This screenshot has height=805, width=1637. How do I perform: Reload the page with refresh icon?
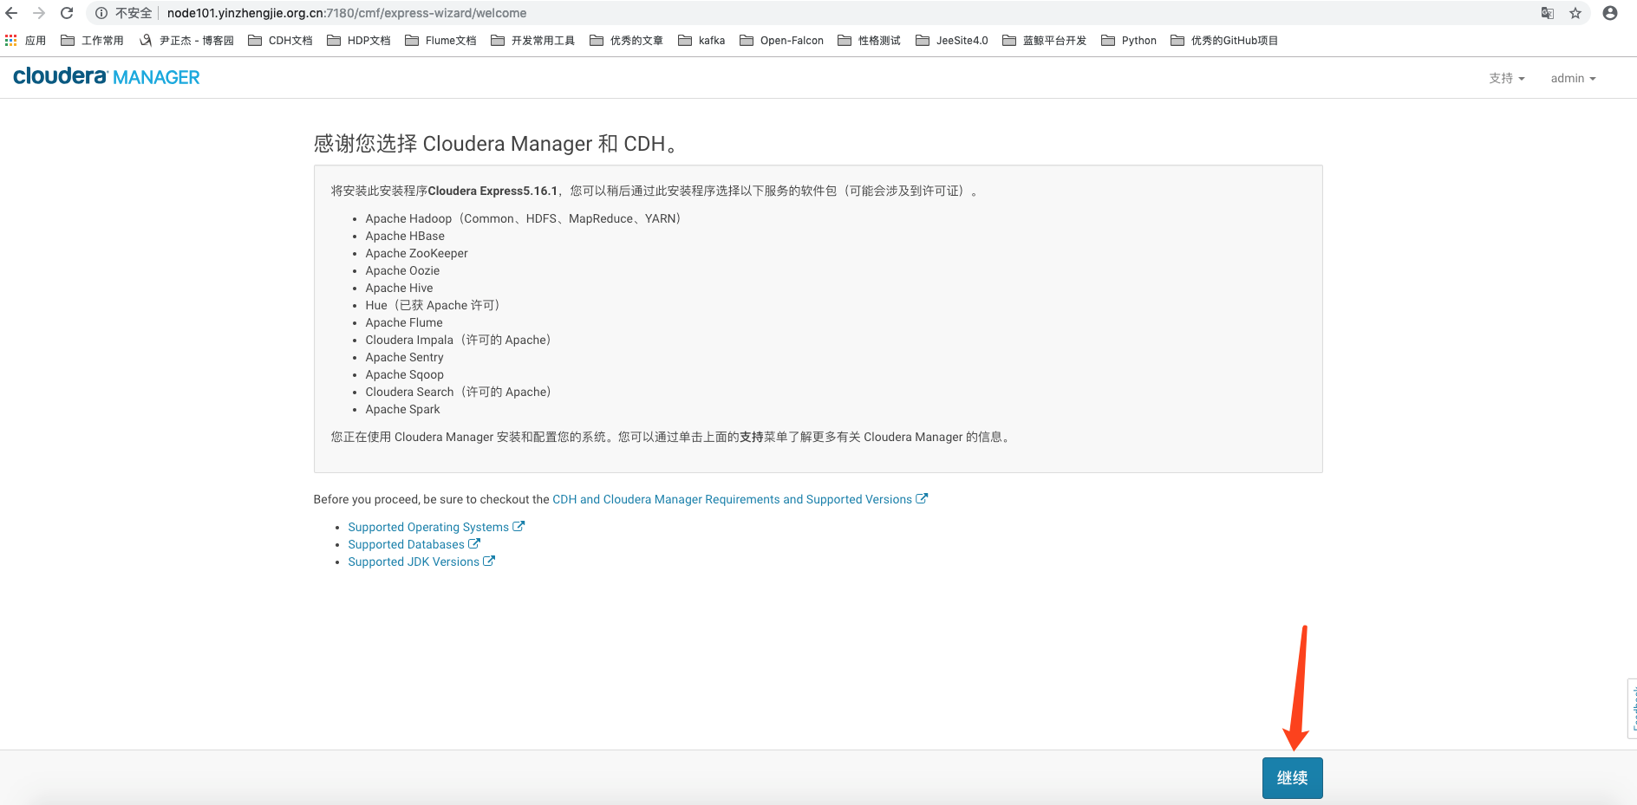click(x=67, y=13)
